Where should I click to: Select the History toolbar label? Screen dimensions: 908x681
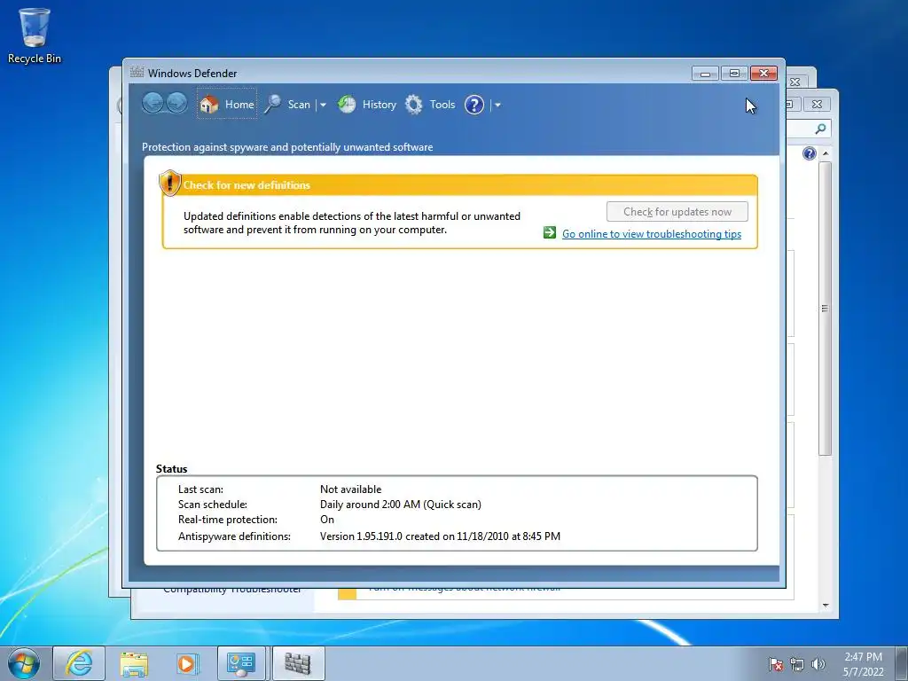pyautogui.click(x=380, y=105)
